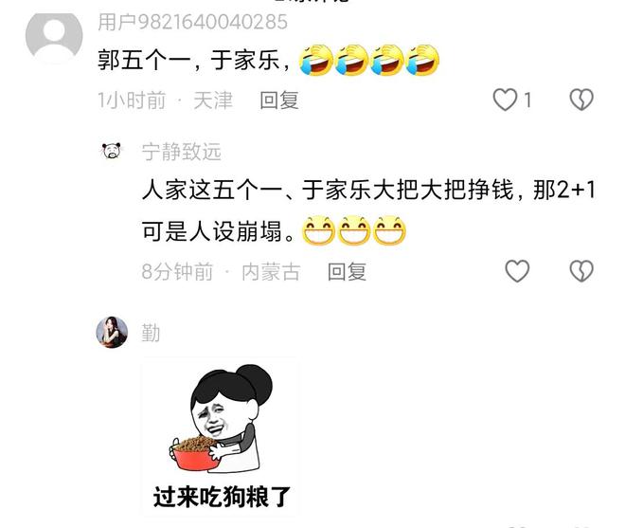Tap the 8分钟前 timestamp
Image resolution: width=625 pixels, height=528 pixels.
click(177, 272)
